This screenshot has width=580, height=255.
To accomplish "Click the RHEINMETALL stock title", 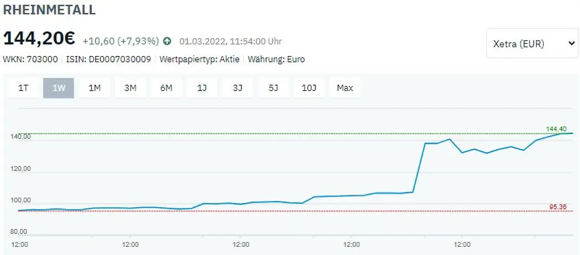I will (x=49, y=10).
